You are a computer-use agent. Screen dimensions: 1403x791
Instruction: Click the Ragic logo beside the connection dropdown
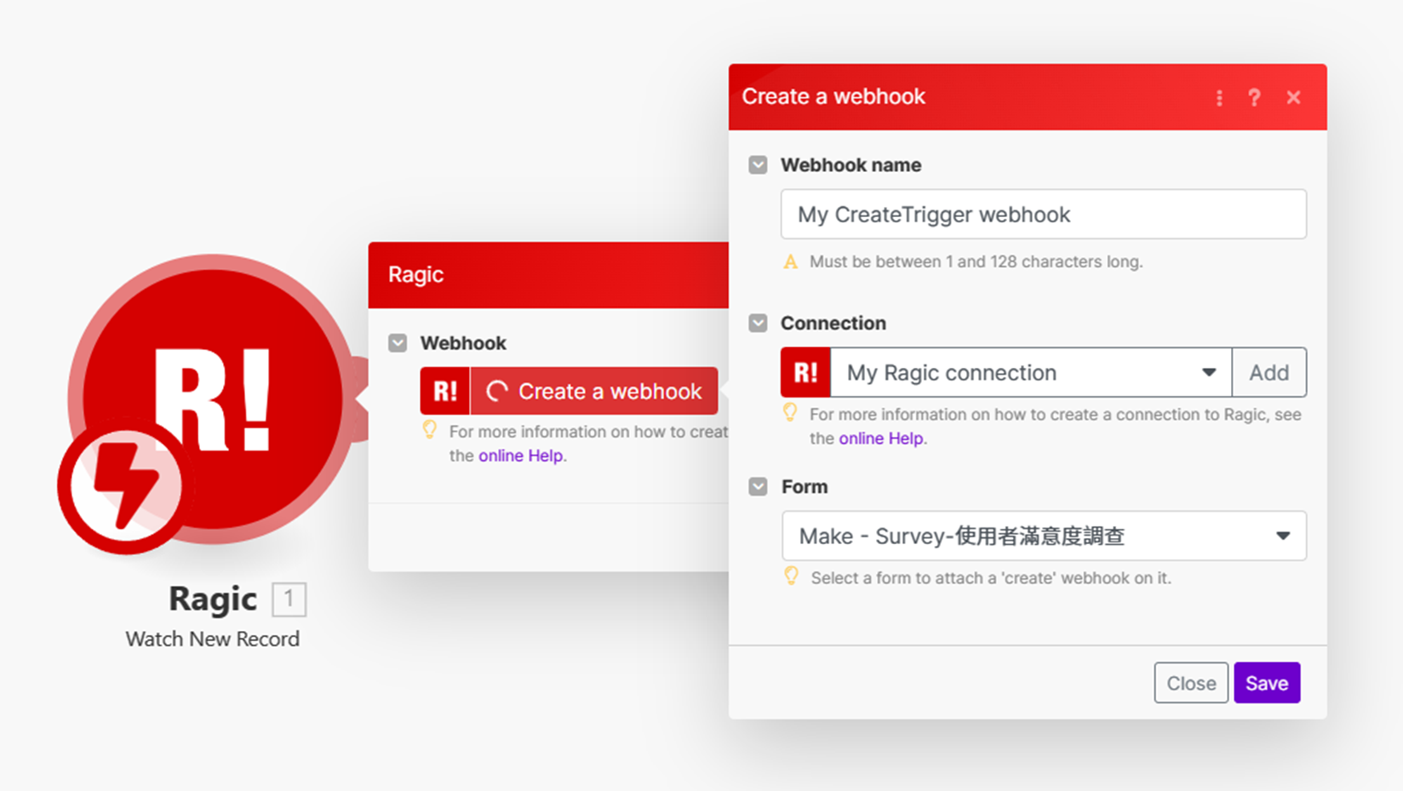pos(805,373)
